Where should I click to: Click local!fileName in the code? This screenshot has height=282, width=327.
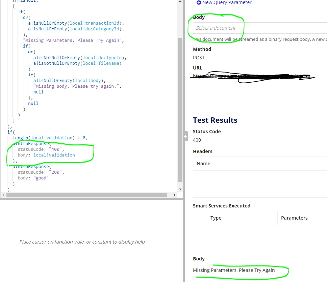point(101,63)
